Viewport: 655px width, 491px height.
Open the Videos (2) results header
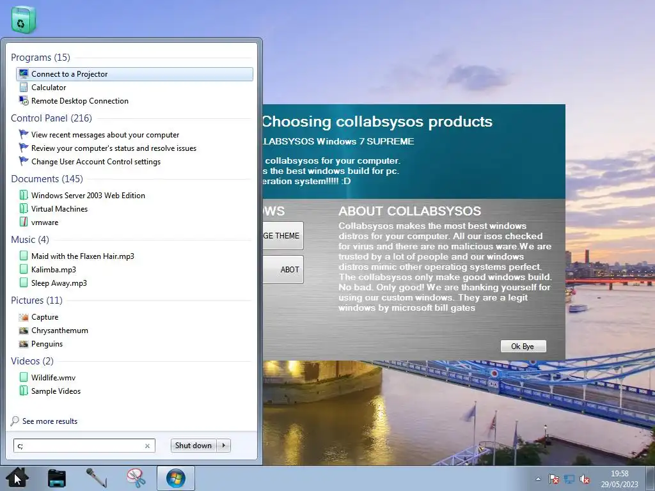[x=32, y=361]
